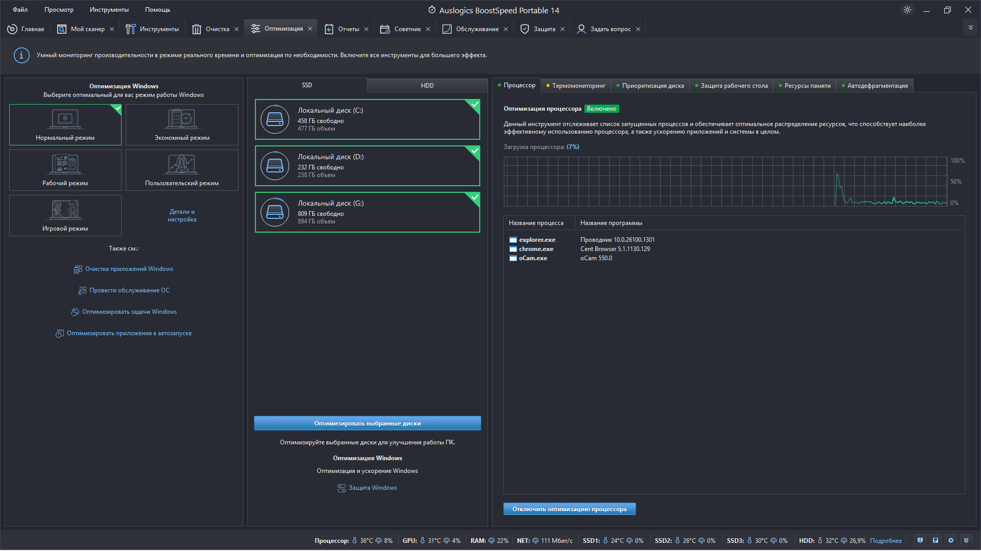Click the RAM 22% status entry
981x551 pixels.
[x=489, y=541]
